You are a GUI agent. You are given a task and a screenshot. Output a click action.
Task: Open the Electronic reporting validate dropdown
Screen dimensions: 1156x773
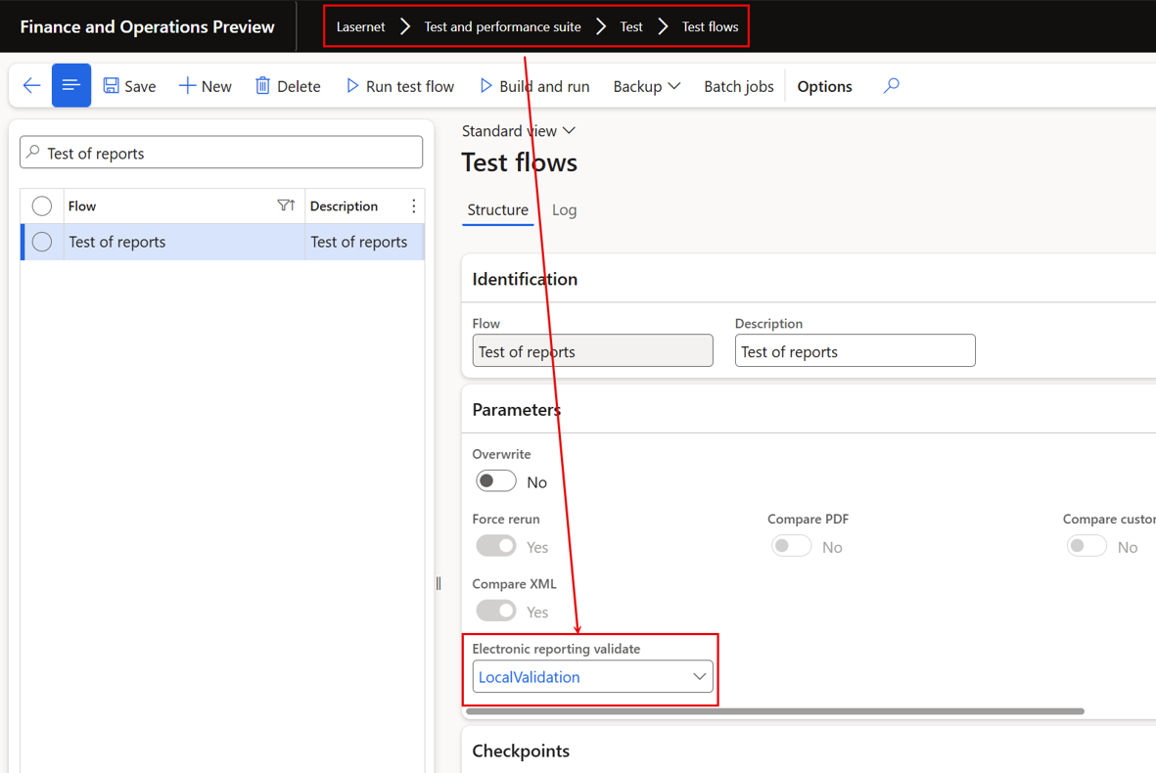(592, 676)
